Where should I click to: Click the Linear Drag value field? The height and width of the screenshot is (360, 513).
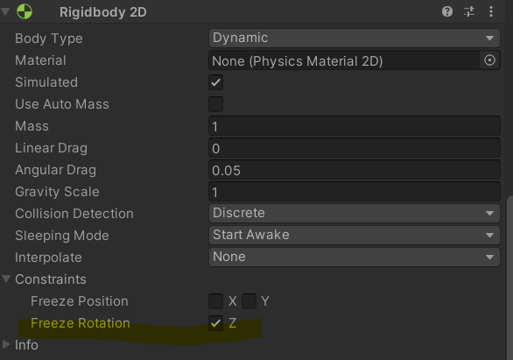355,148
